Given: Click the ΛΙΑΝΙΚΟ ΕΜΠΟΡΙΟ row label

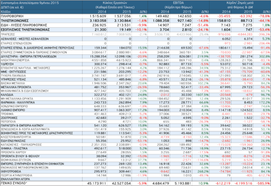Looking at the screenshot, I should pyautogui.click(x=14, y=110).
